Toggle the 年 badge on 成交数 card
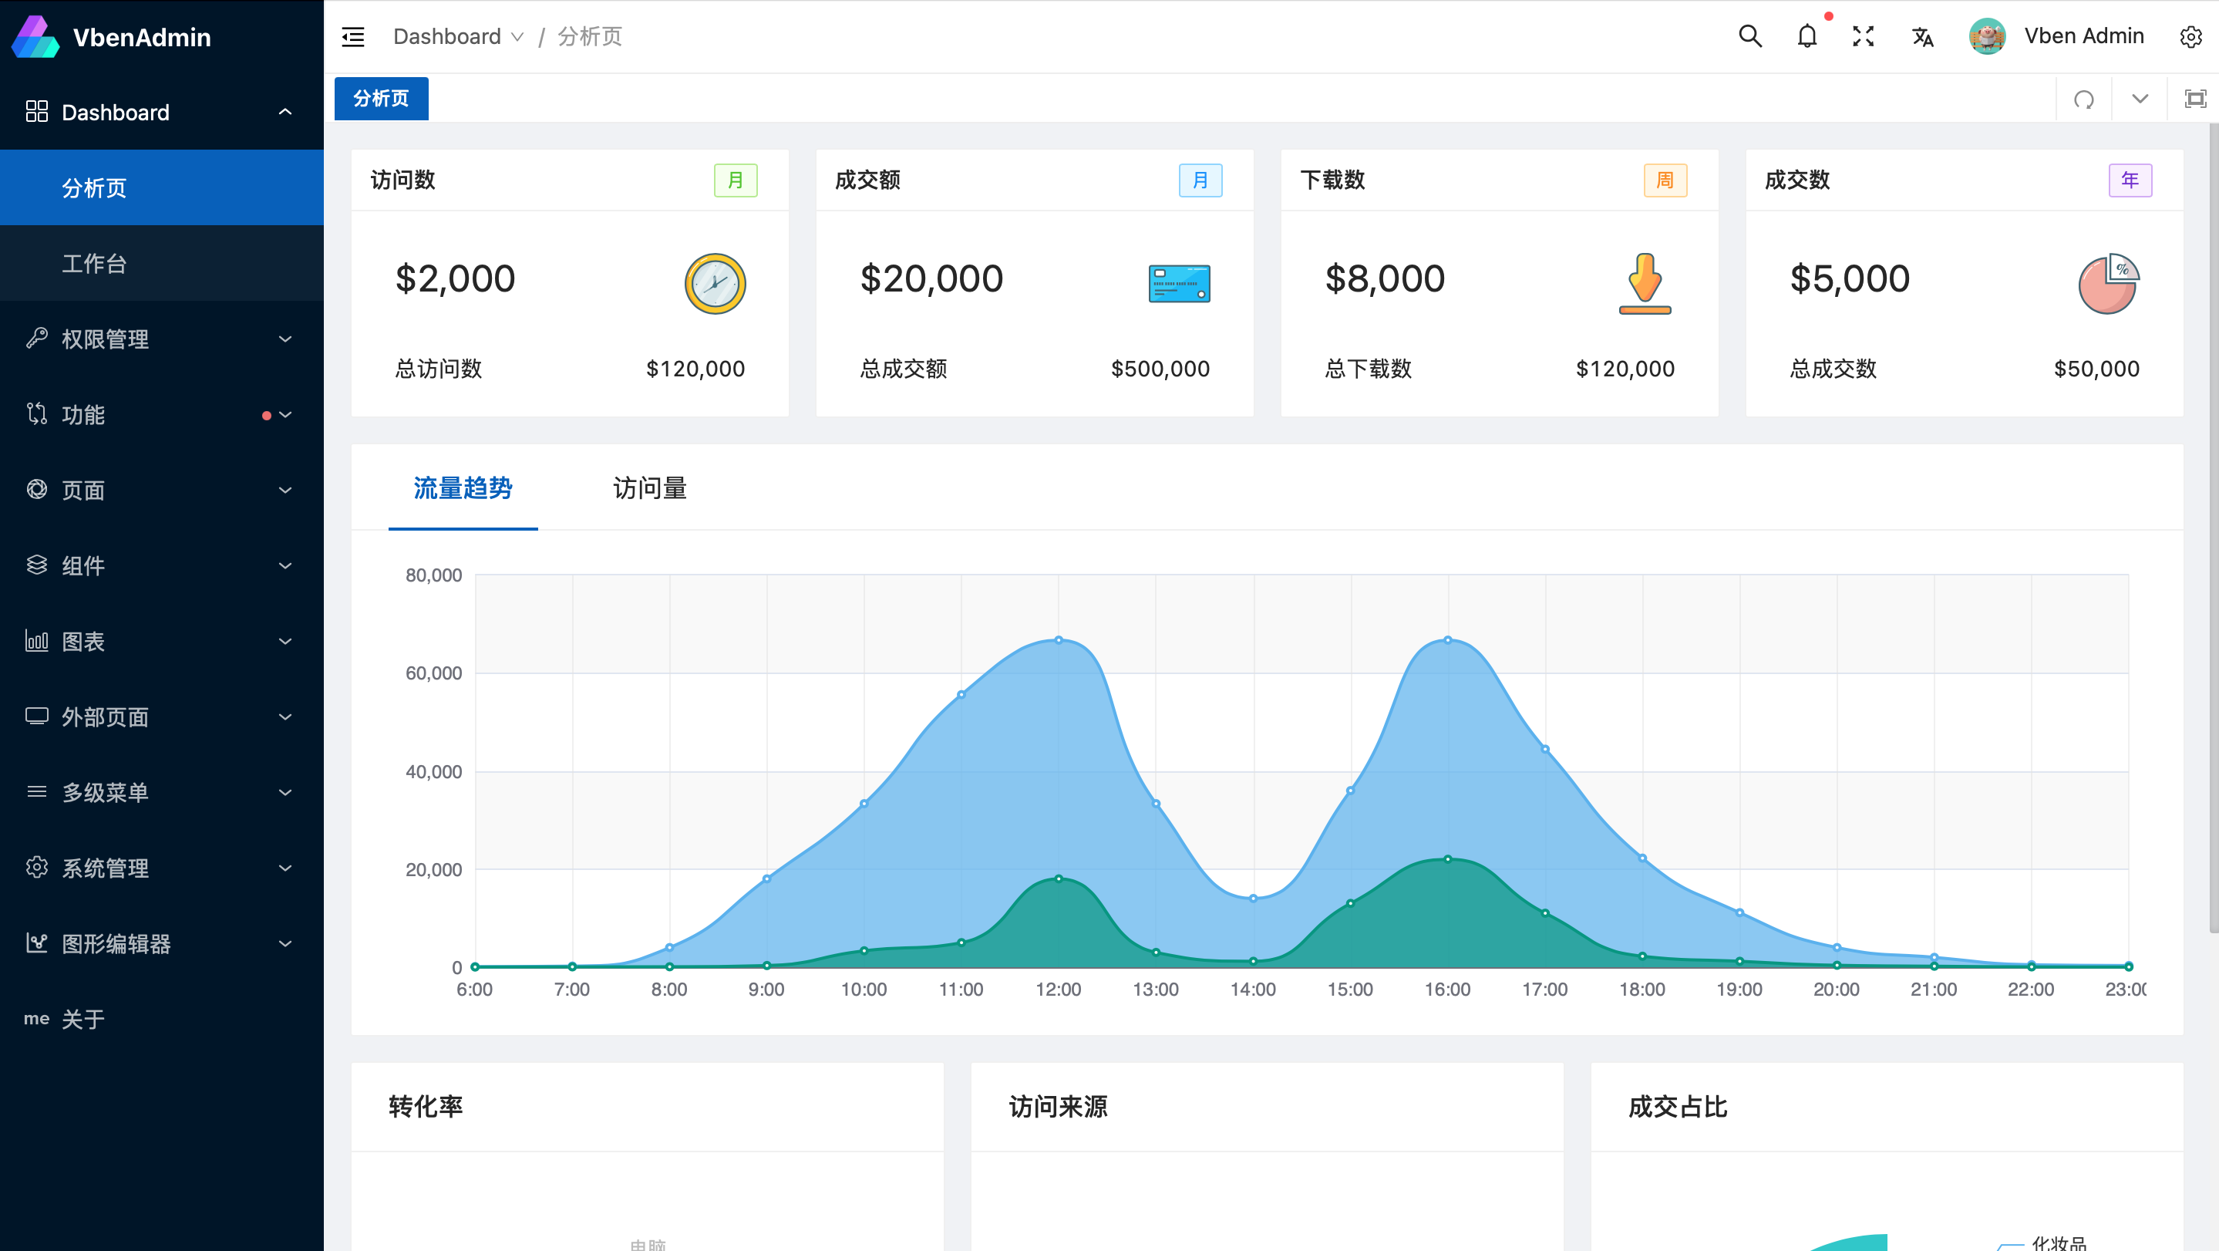Screen dimensions: 2219x1251 pos(2130,180)
